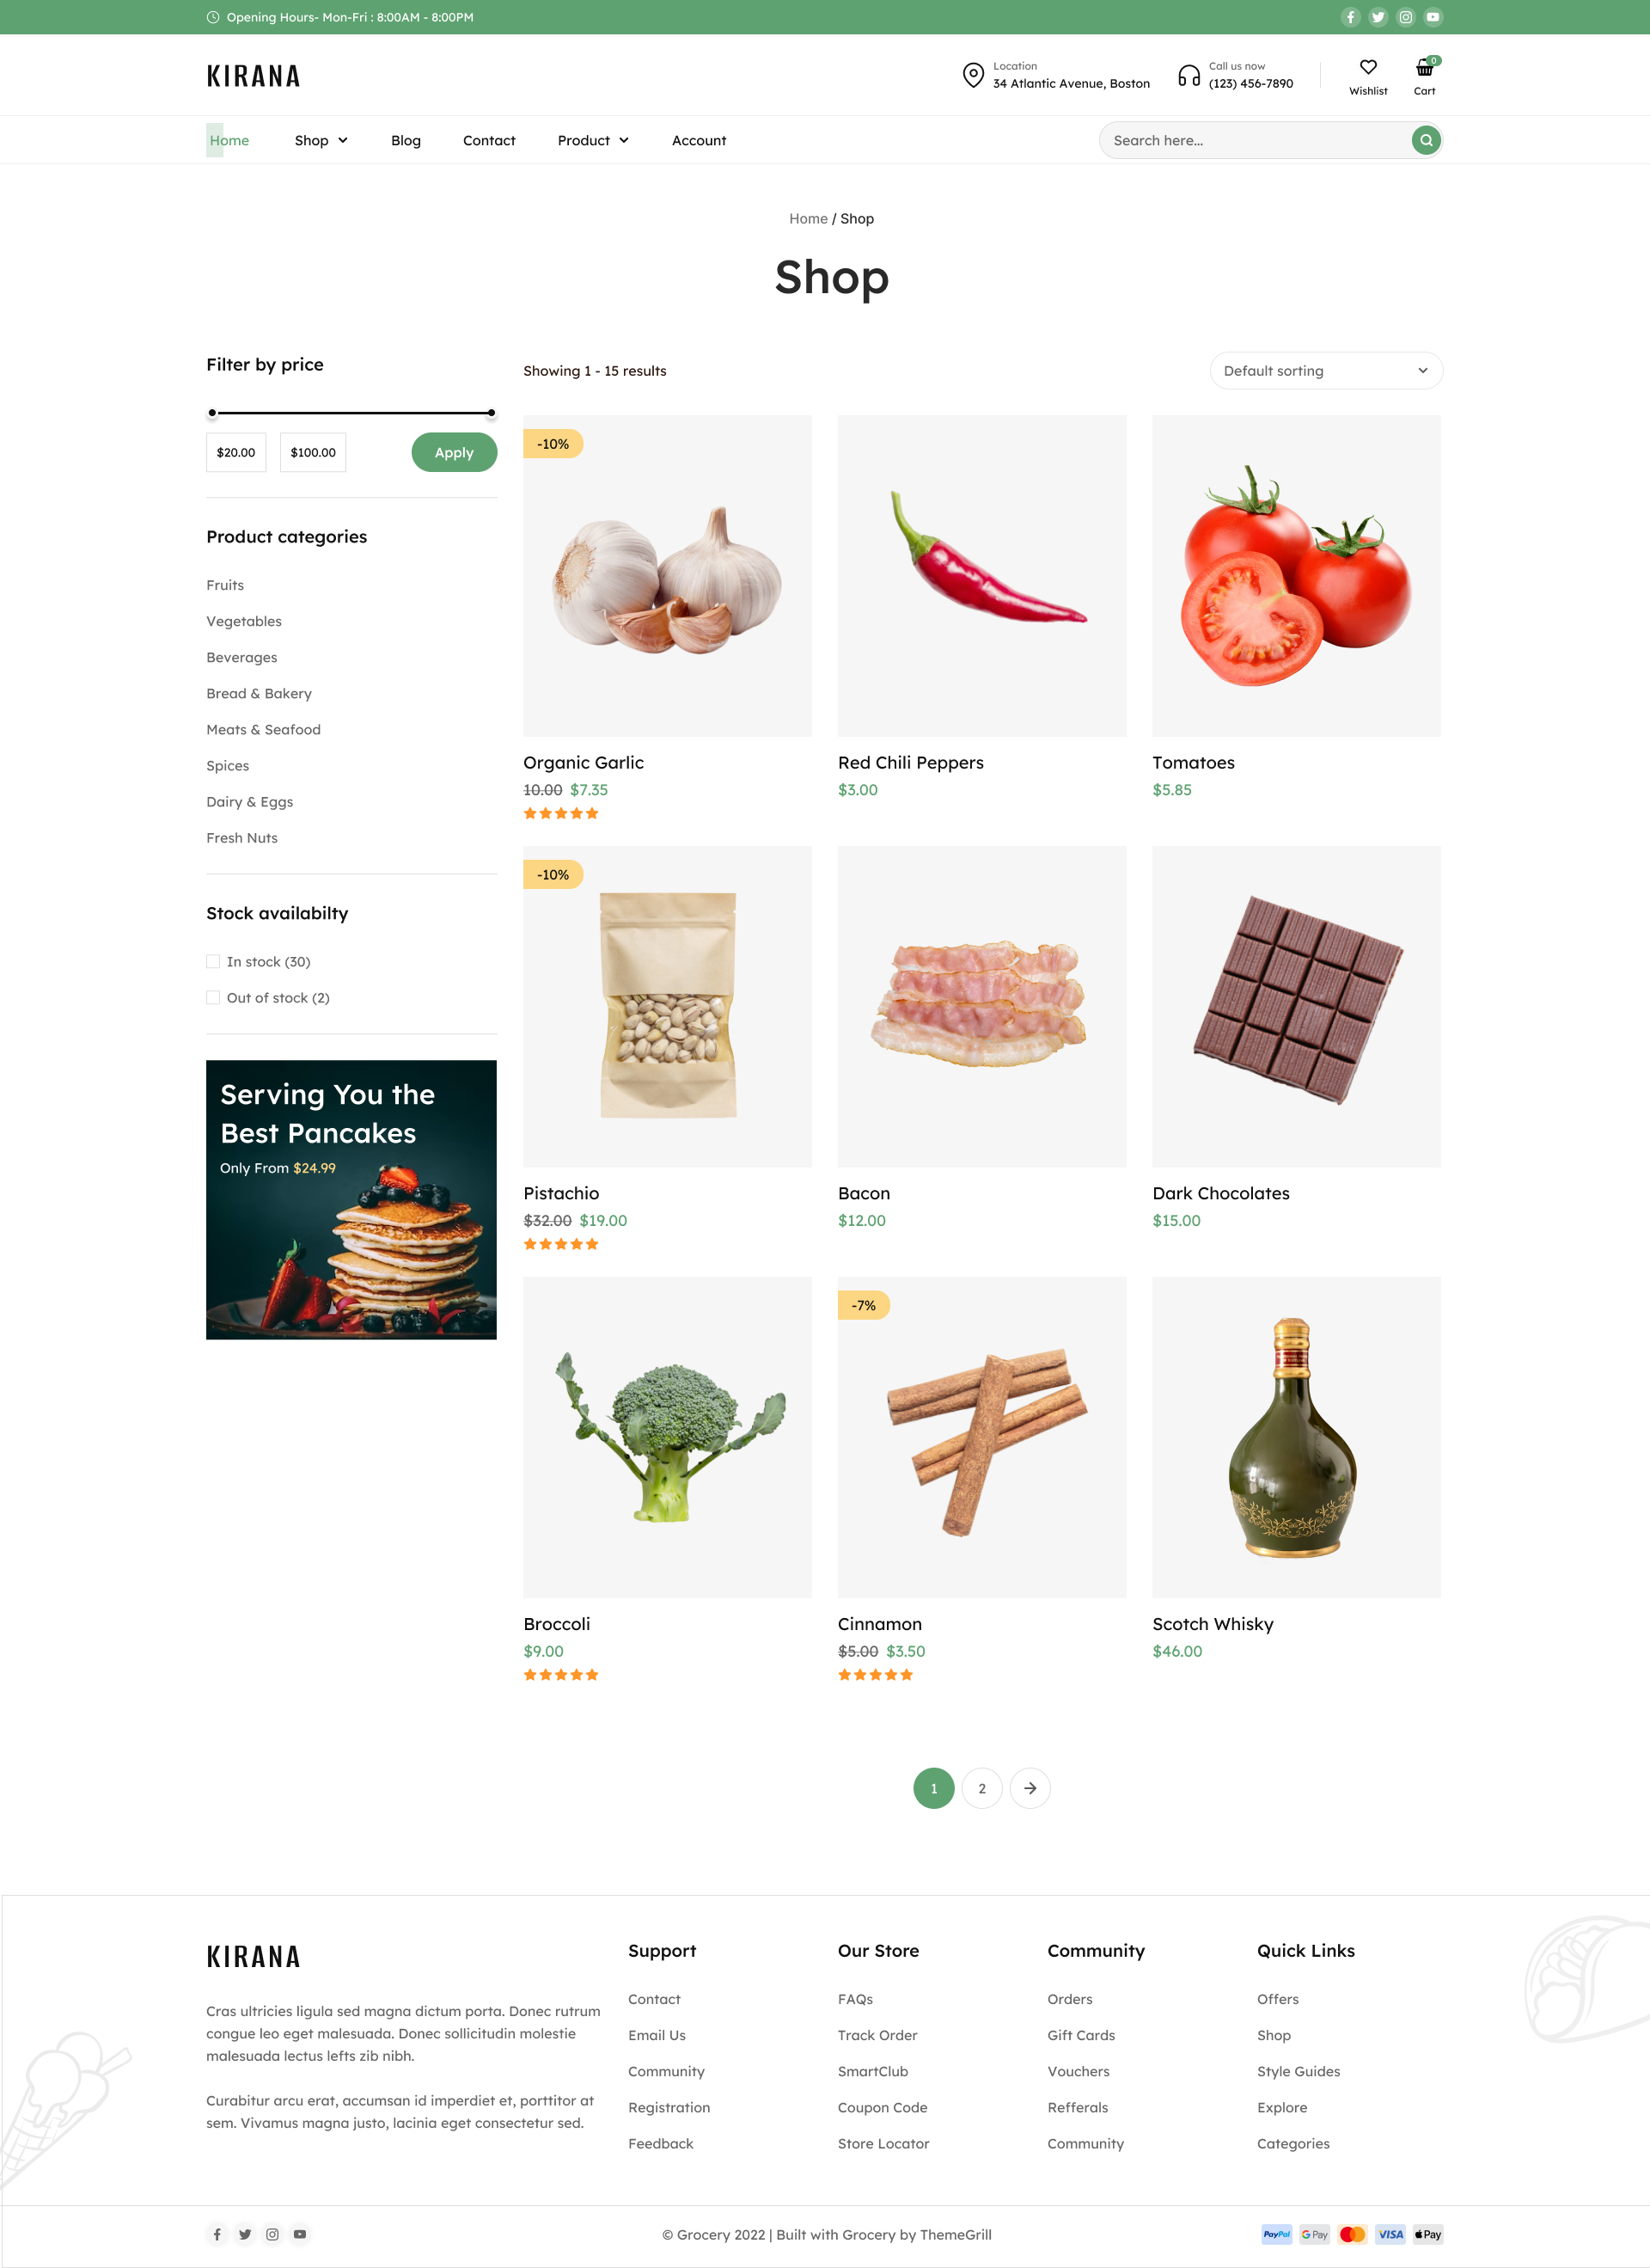Open the Twitter icon in top bar
This screenshot has height=2268, width=1650.
tap(1378, 17)
